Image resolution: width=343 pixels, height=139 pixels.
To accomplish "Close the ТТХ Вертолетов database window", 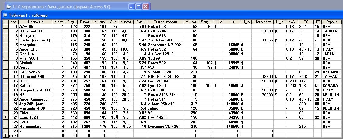I will 145,6.
